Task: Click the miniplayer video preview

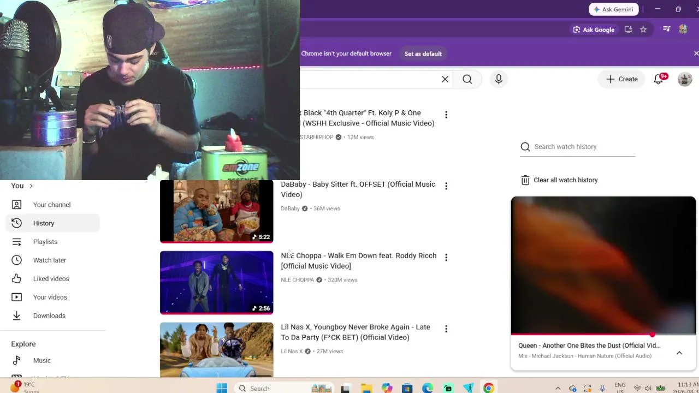Action: [603, 265]
